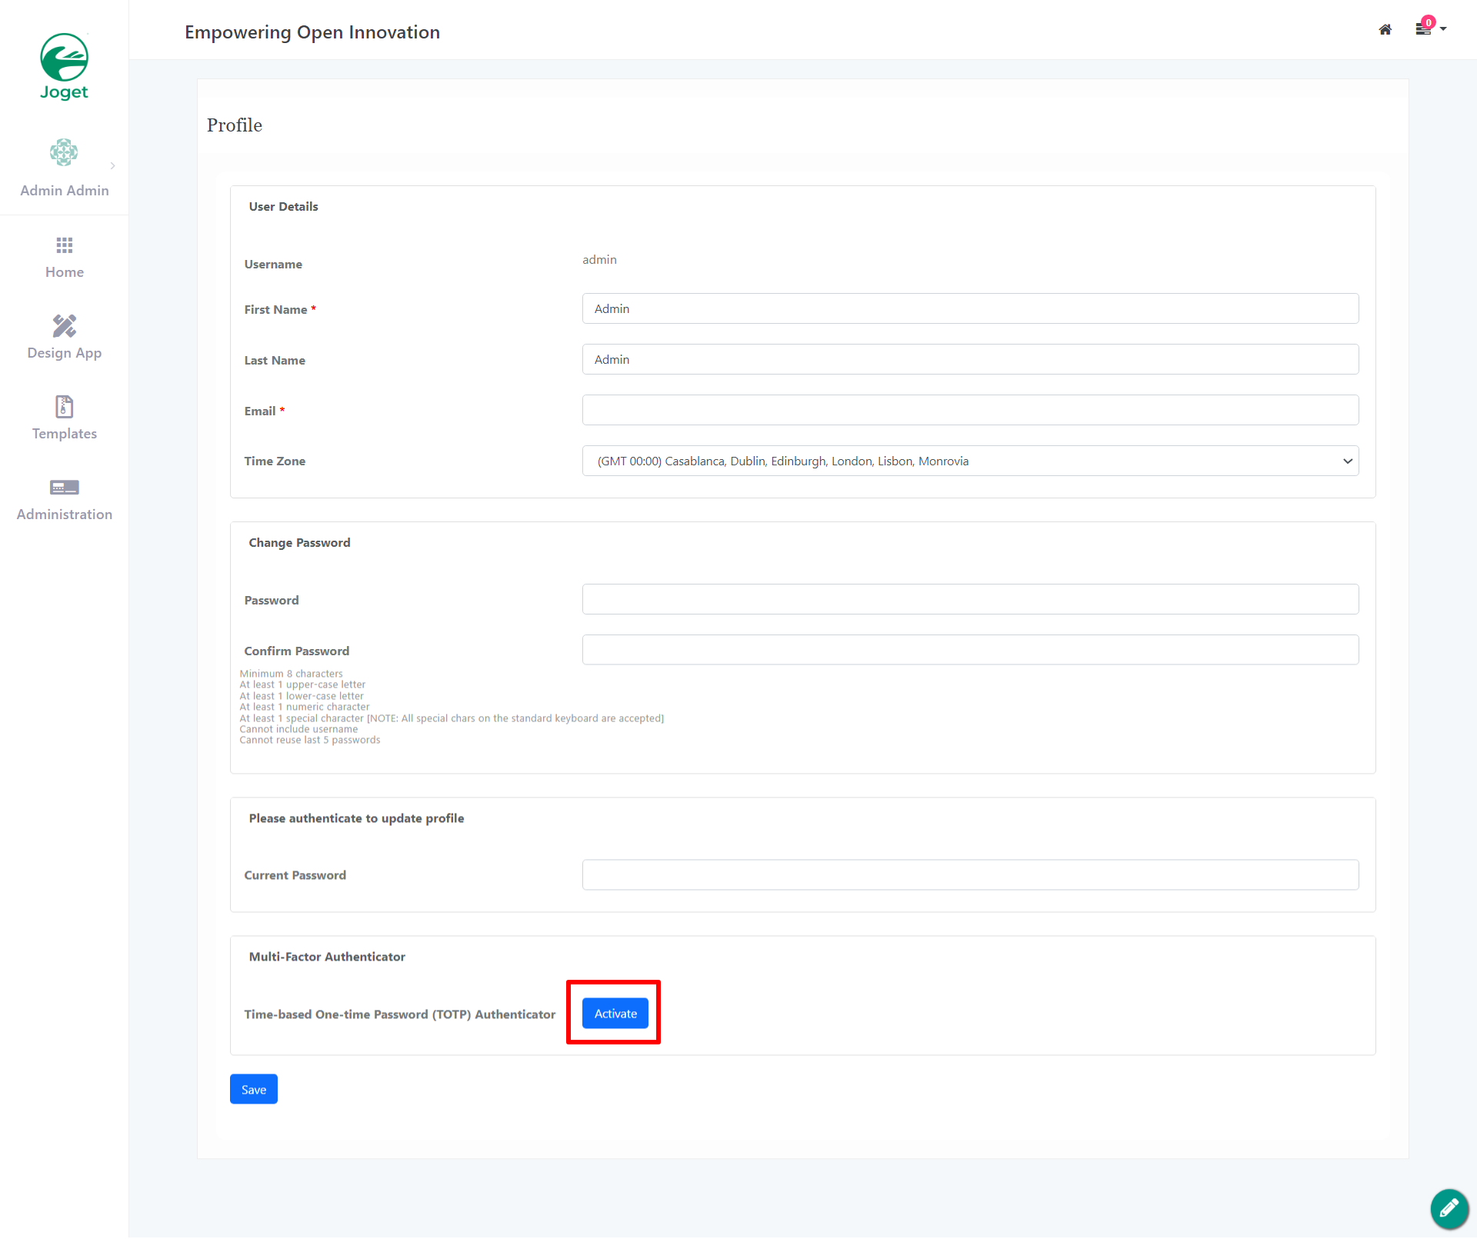Image resolution: width=1477 pixels, height=1239 pixels.
Task: Open the Administration sidebar icon
Action: (x=64, y=488)
